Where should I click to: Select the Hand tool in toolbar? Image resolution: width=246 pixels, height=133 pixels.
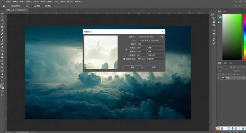pyautogui.click(x=2, y=74)
